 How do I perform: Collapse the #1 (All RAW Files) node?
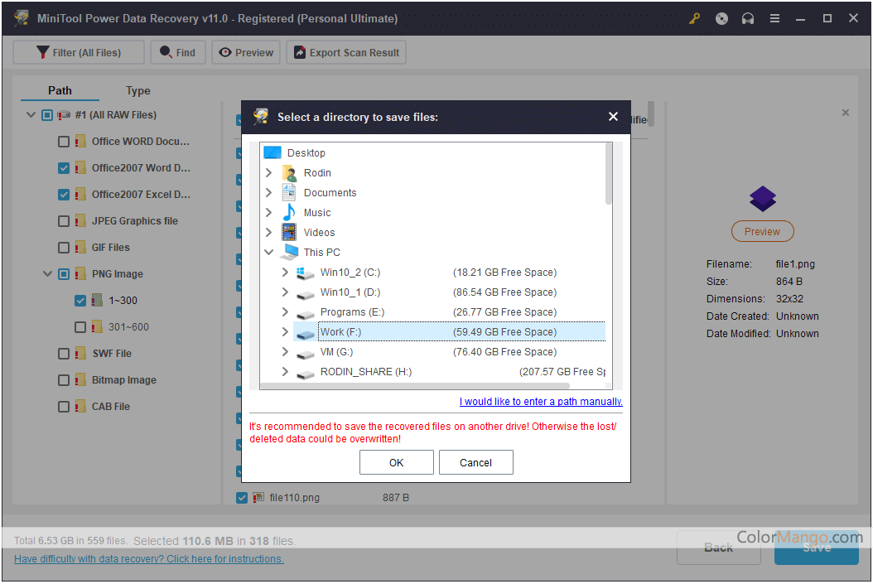pos(31,114)
